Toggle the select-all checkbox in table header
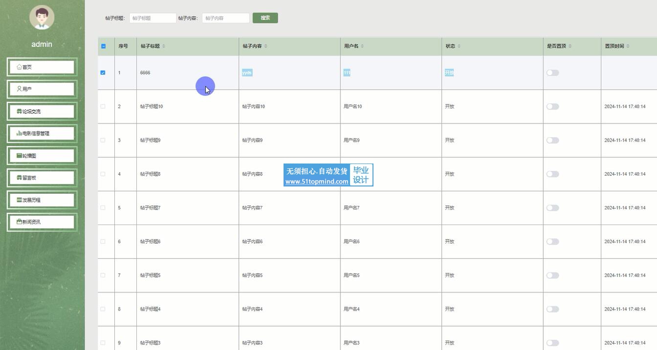The width and height of the screenshot is (657, 350). (x=103, y=46)
